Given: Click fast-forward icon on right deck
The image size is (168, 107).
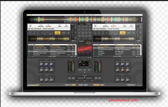Looking at the screenshot, I should 133,33.
